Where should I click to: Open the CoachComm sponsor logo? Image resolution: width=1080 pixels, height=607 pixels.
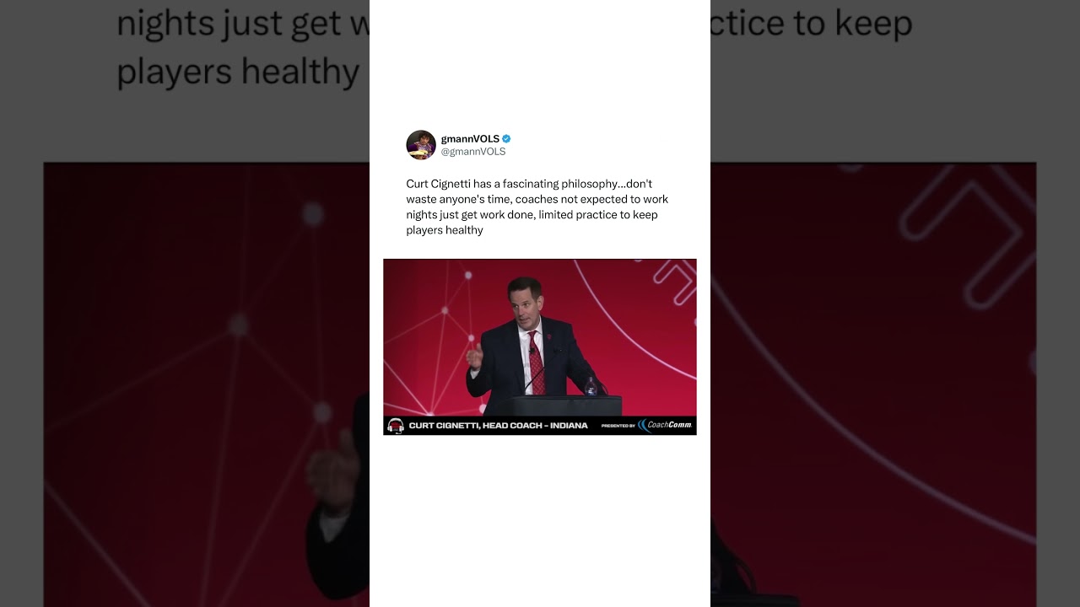tap(665, 425)
